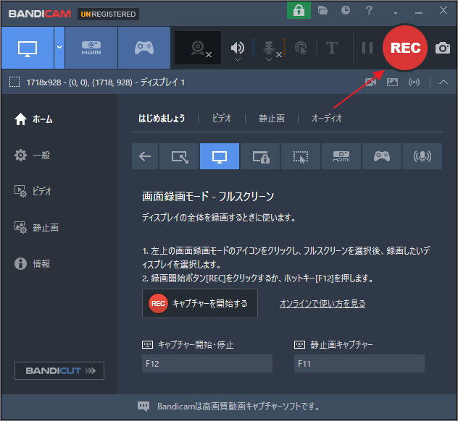The width and height of the screenshot is (458, 421).
Task: Expand the speaker settings chevron
Action: click(238, 59)
